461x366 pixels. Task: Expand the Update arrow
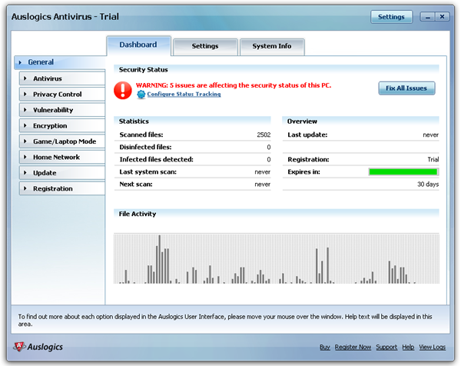(x=25, y=173)
